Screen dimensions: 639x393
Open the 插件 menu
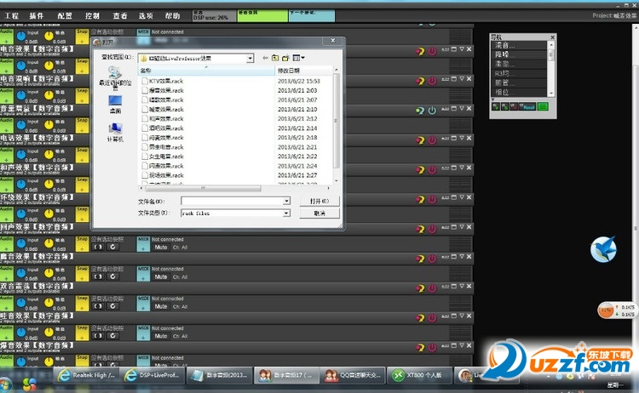[x=37, y=16]
